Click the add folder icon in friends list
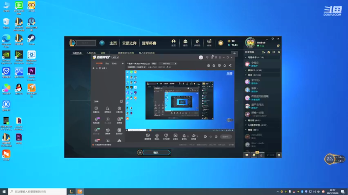Viewport: 348px width, 195px height. point(269,52)
